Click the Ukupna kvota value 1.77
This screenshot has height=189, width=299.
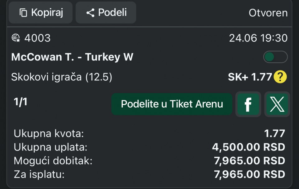tap(275, 133)
